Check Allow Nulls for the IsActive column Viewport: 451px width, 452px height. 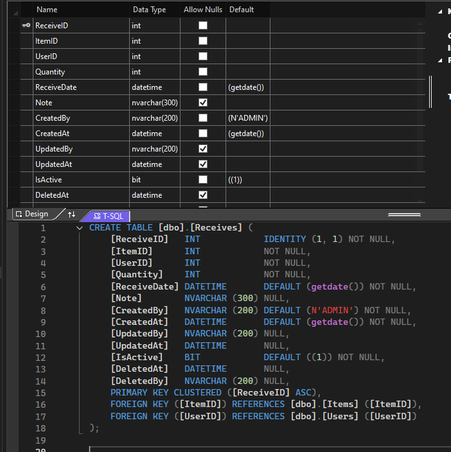tap(203, 180)
